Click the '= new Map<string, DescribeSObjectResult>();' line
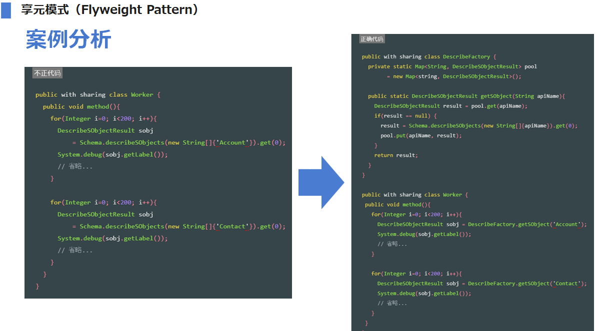Image resolution: width=607 pixels, height=331 pixels. (454, 76)
